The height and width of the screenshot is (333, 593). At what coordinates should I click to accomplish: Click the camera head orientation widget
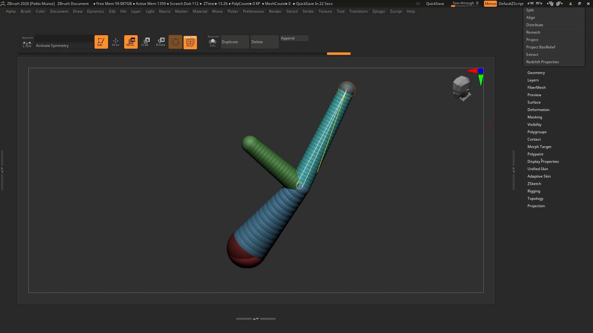coord(461,88)
